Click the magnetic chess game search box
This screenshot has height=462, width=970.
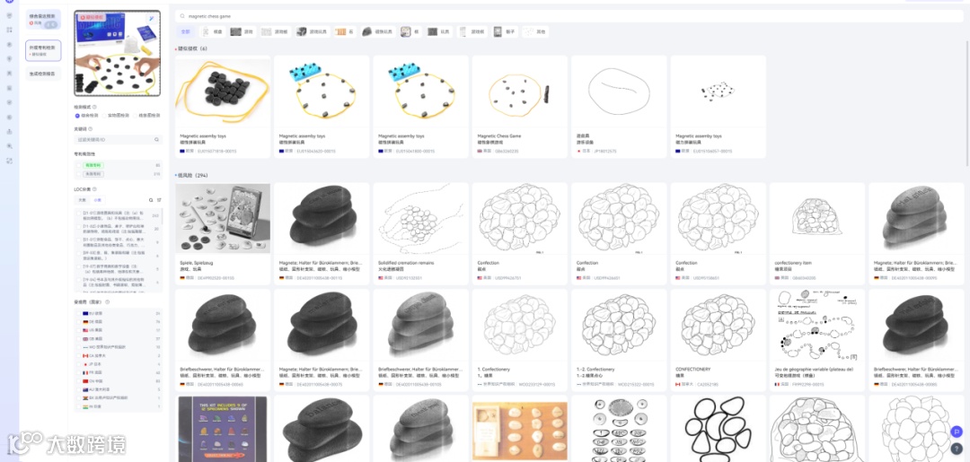569,17
